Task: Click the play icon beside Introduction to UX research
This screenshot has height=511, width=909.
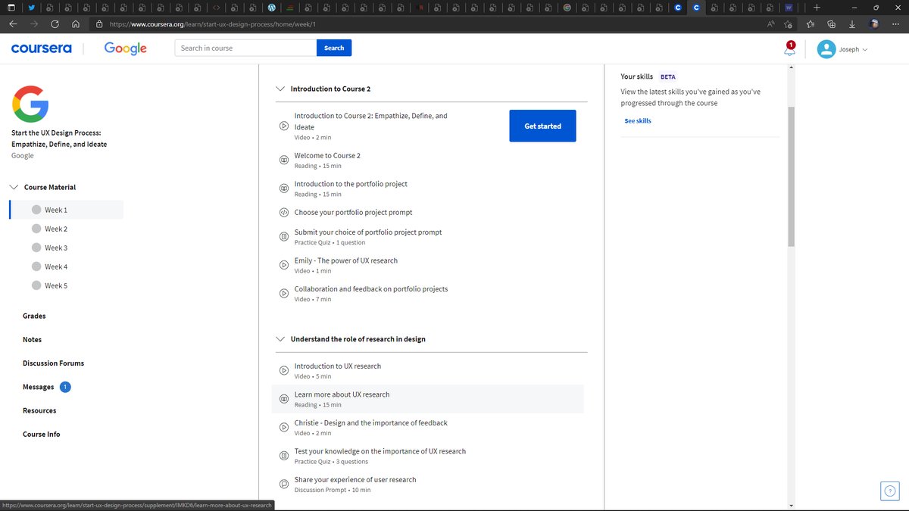Action: pos(284,370)
